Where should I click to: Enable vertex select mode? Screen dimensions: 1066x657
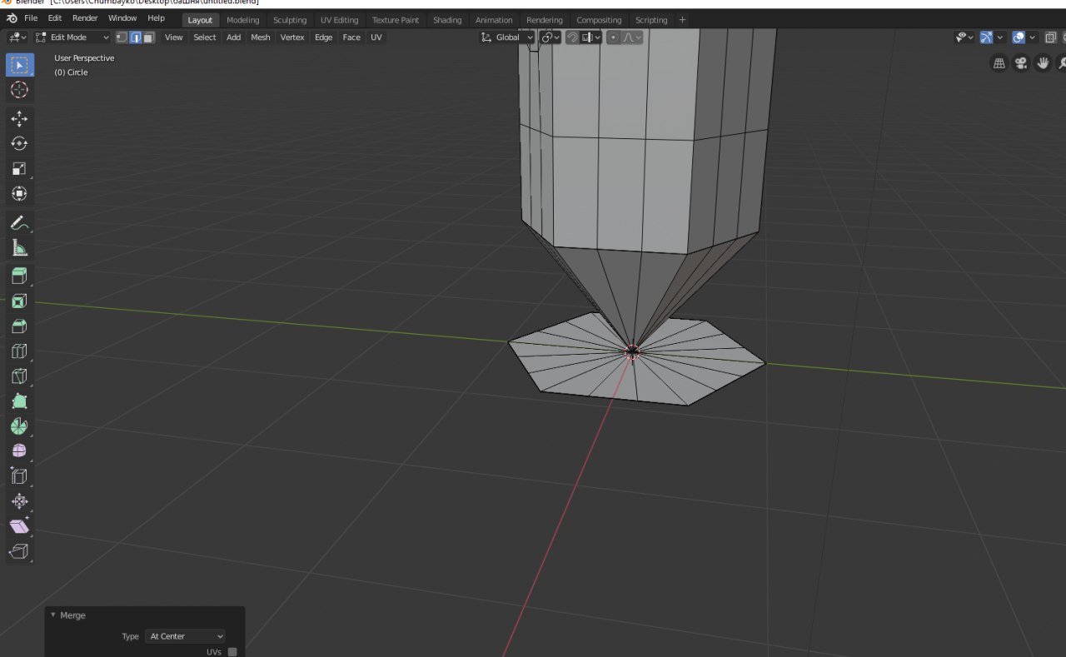pos(122,37)
